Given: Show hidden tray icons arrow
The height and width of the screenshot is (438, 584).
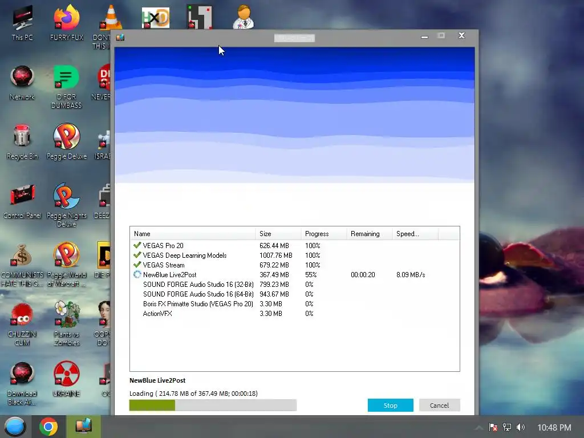Looking at the screenshot, I should pyautogui.click(x=479, y=428).
